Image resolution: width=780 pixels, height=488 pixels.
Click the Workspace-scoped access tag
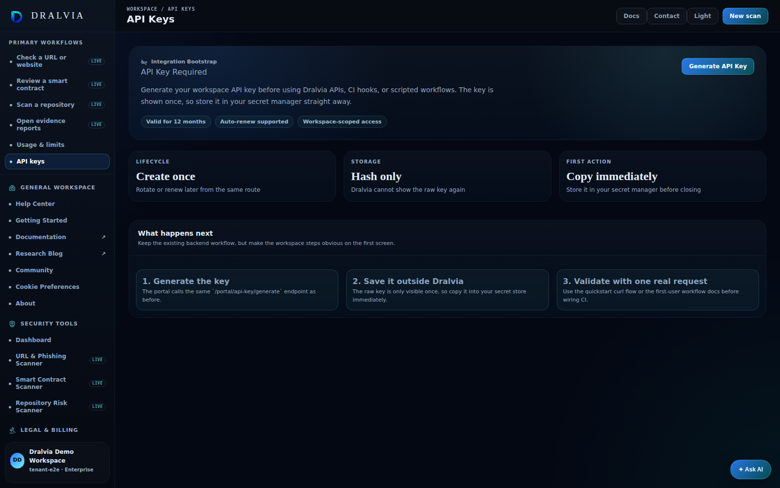click(342, 122)
